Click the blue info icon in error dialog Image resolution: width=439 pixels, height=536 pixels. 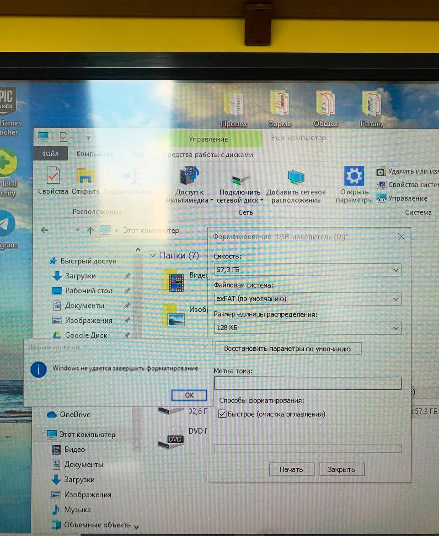[x=38, y=370]
